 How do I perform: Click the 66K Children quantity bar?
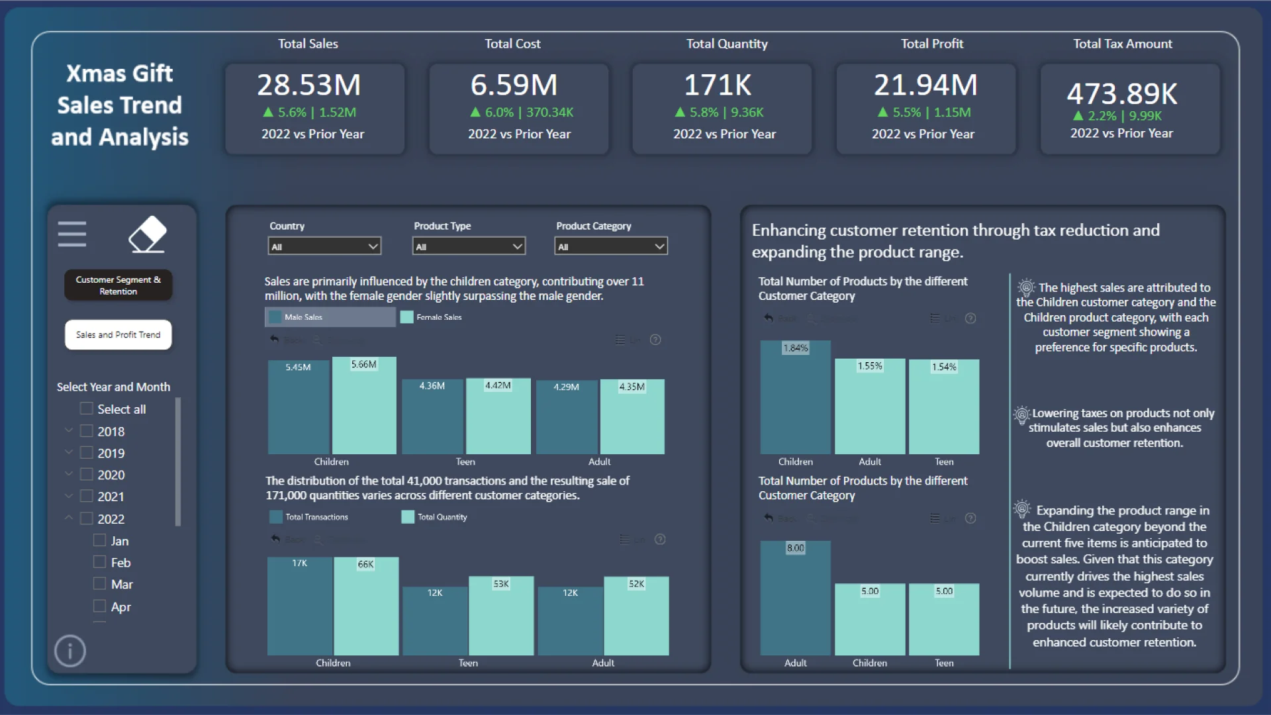tap(366, 606)
